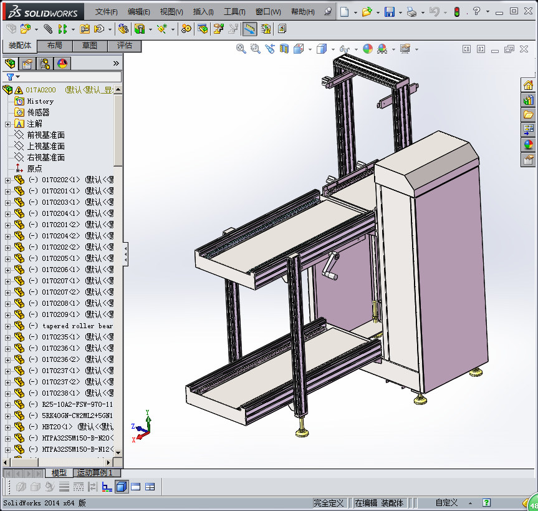Viewport: 538px width, 511px height.
Task: Click the Zoom to Area icon
Action: point(255,49)
